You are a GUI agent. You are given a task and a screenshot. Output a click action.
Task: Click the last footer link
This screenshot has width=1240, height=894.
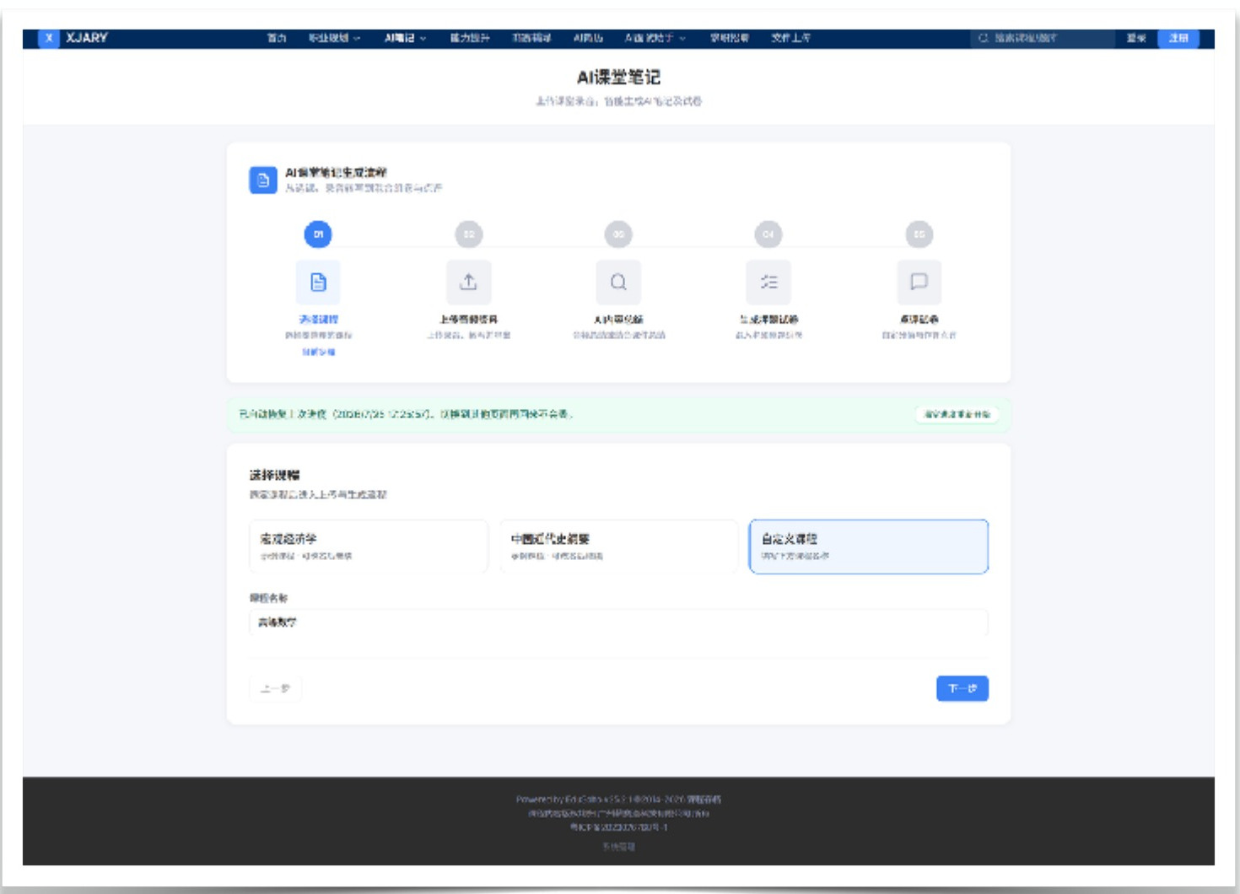click(x=618, y=846)
